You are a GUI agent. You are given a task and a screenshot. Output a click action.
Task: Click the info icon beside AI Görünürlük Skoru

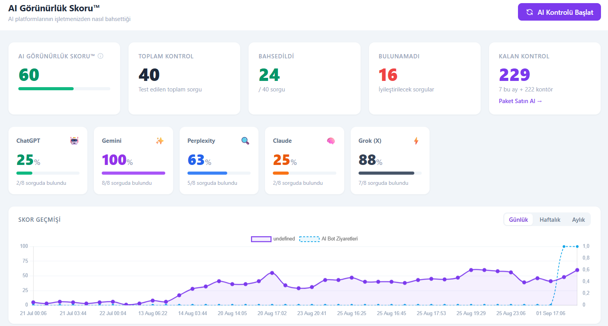coord(101,56)
